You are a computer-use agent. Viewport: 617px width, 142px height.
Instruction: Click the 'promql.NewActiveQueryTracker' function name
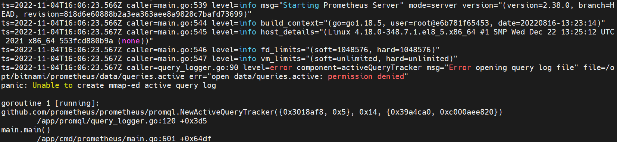pos(212,112)
